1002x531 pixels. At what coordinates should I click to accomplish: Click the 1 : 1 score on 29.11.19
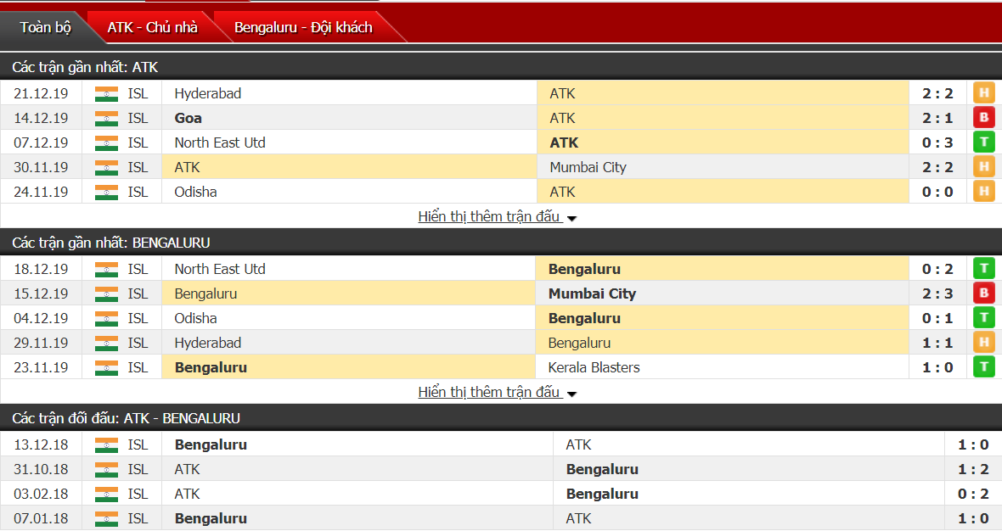click(x=937, y=344)
